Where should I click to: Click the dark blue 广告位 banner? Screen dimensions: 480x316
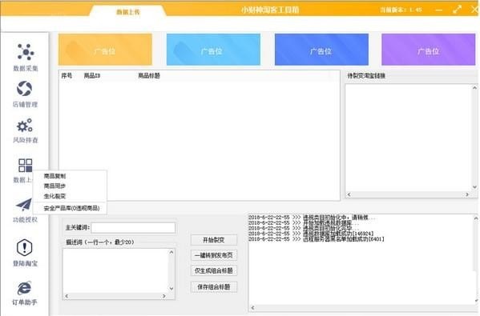point(321,50)
